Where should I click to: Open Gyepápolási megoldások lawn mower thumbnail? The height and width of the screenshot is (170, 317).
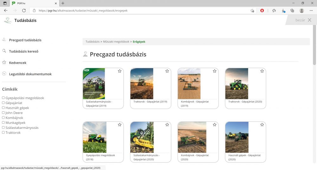pyautogui.click(x=94, y=137)
